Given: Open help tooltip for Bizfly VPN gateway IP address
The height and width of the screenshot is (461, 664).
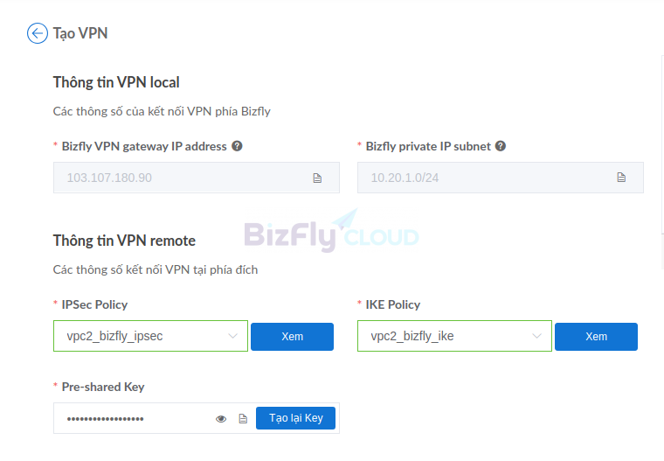Looking at the screenshot, I should point(237,146).
